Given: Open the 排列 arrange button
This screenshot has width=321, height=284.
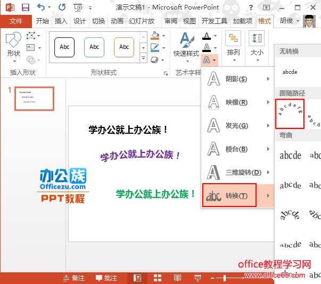Looking at the screenshot, I should pos(233,47).
